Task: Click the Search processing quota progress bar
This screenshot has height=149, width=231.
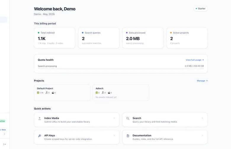Action: (x=121, y=68)
